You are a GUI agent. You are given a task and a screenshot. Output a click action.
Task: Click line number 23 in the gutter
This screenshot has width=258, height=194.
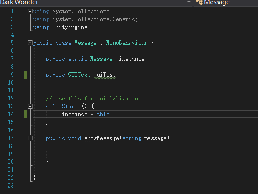click(x=11, y=186)
